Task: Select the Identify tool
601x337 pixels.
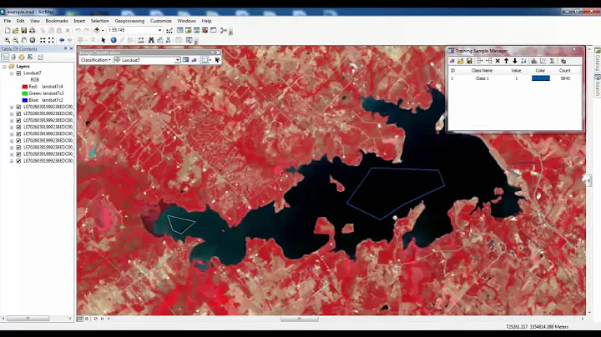Action: [x=114, y=40]
